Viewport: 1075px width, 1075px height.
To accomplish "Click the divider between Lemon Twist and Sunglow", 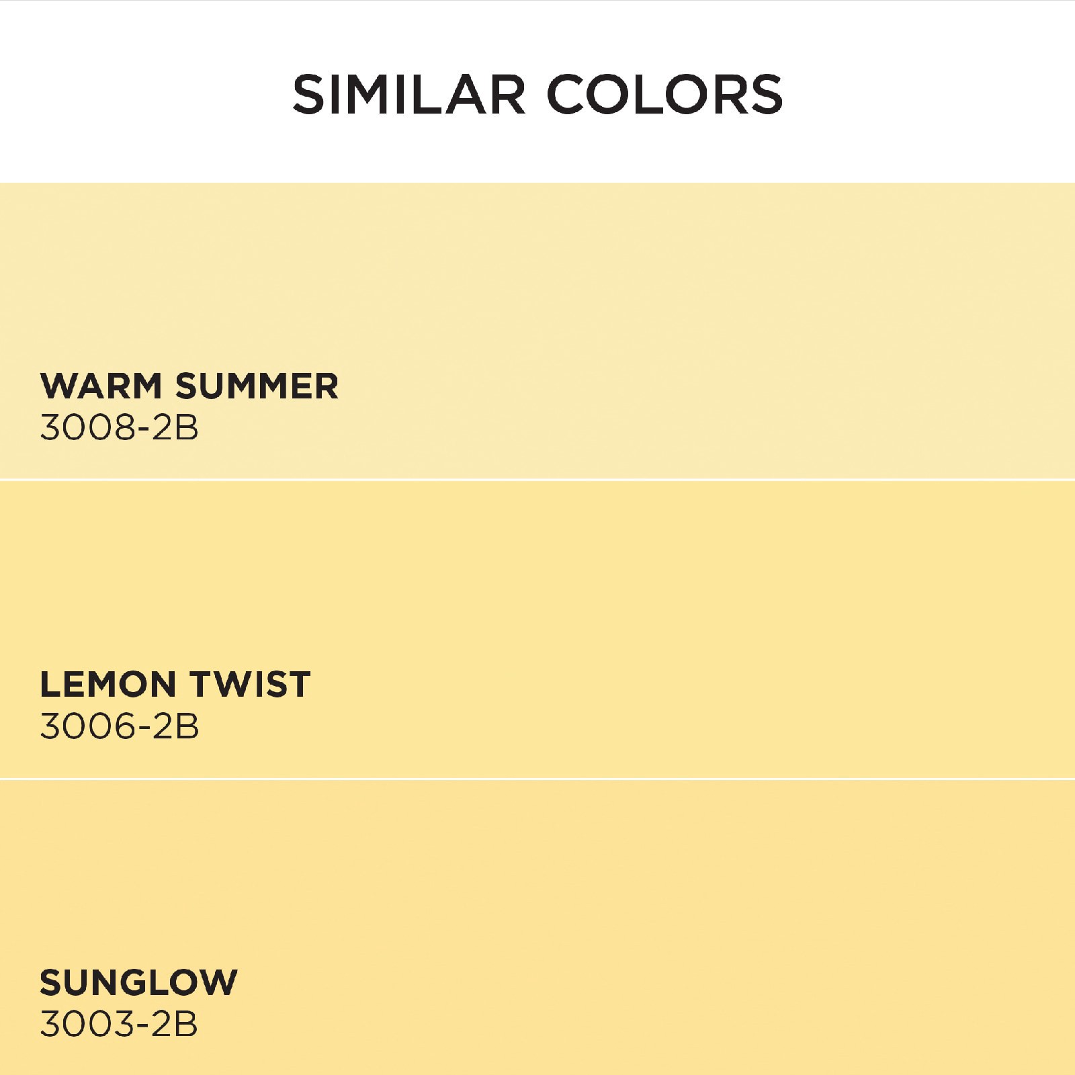I will click(x=537, y=779).
